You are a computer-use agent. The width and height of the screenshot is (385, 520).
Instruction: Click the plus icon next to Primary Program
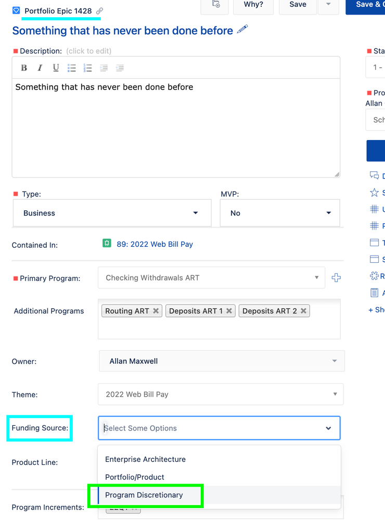pos(336,277)
